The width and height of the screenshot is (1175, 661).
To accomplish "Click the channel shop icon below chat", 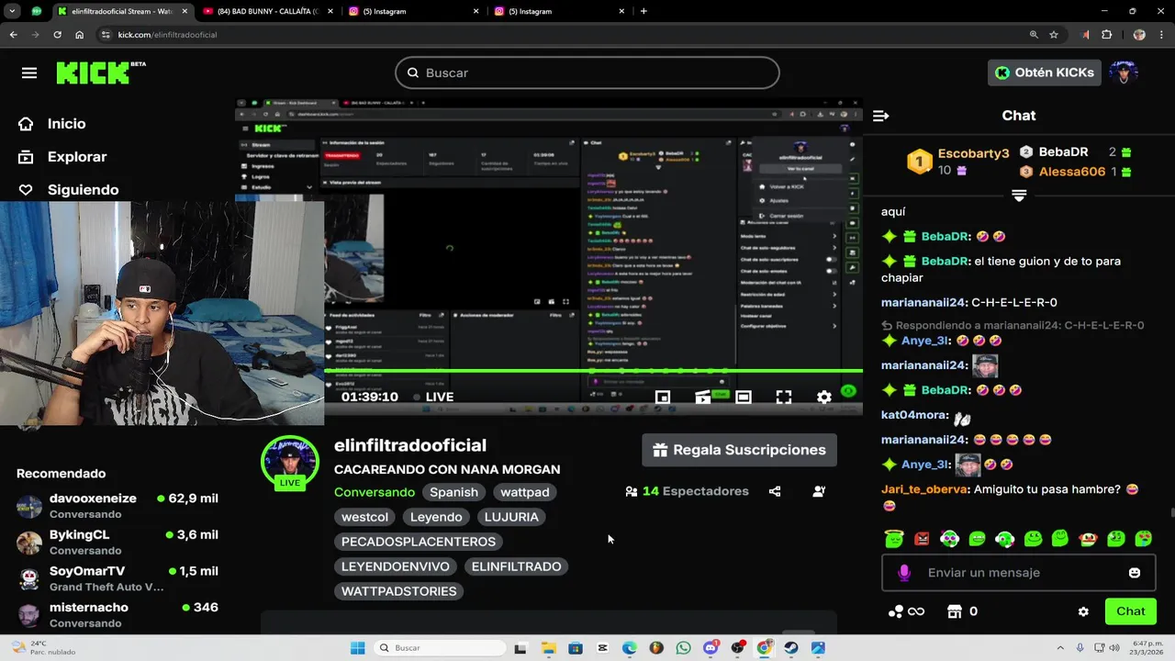I will (955, 611).
